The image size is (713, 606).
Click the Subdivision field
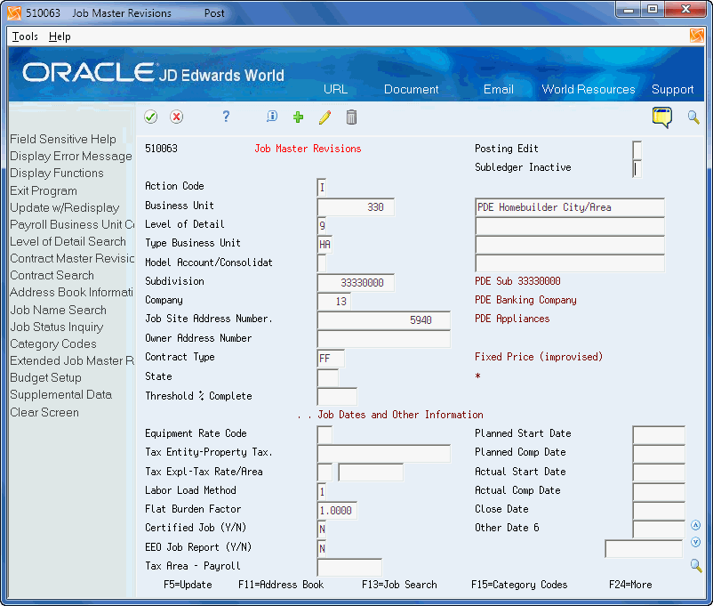pyautogui.click(x=356, y=283)
